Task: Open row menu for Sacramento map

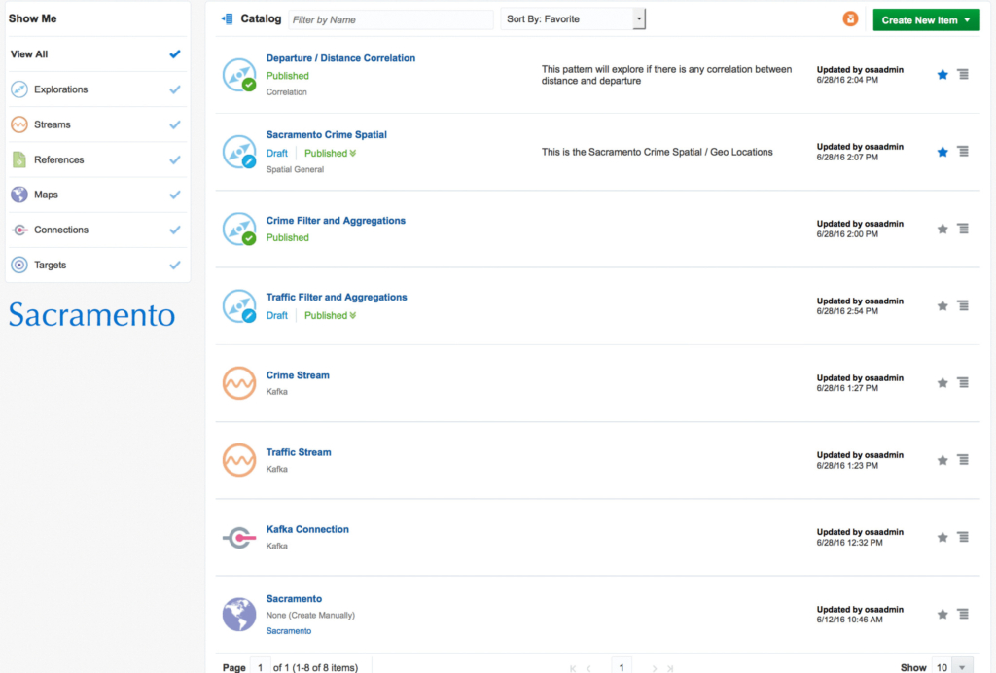Action: (x=963, y=614)
